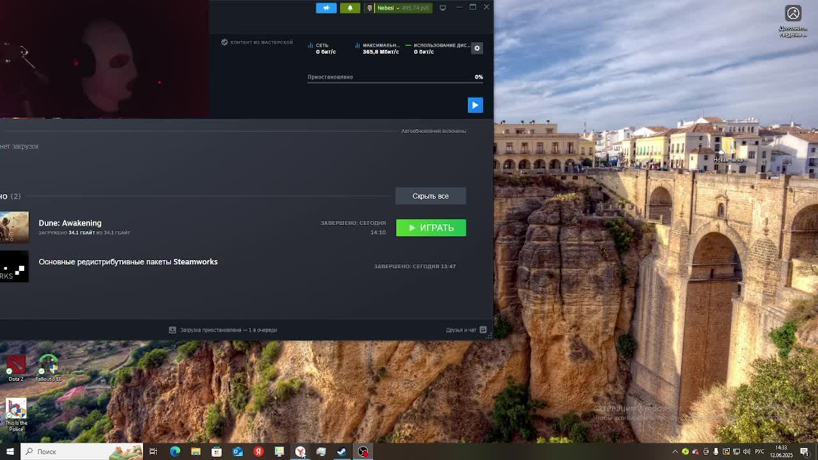Switch Steam to Big Picture mode
The width and height of the screenshot is (818, 460).
442,8
